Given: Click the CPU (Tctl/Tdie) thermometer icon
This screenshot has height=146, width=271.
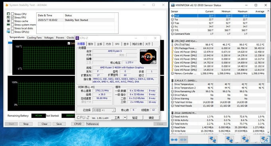Looking at the screenshot, I should click(172, 44).
